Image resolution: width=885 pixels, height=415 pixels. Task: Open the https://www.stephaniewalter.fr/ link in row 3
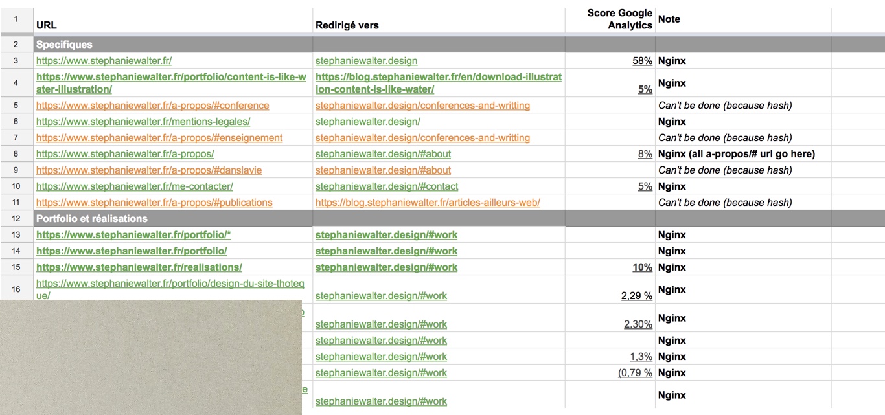[104, 61]
